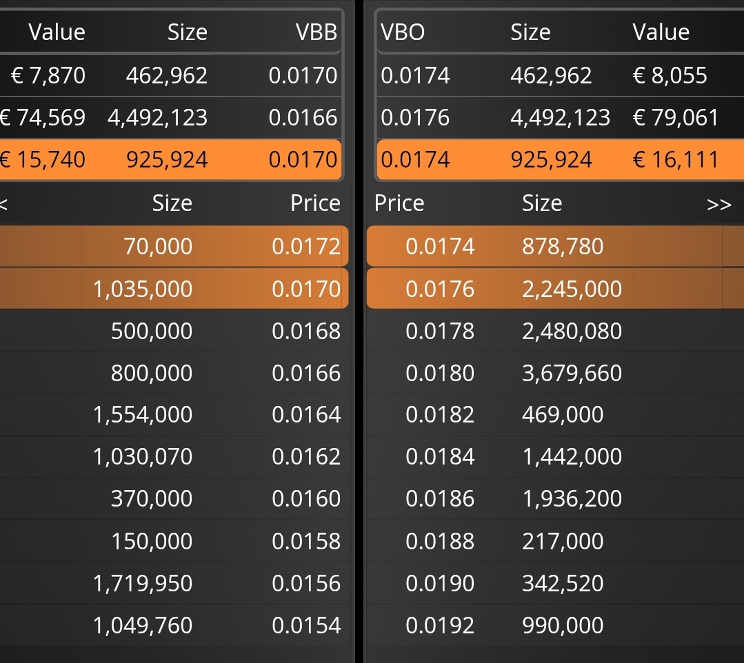
Task: Select ask level 0.0192 size 990,000
Action: pos(555,625)
